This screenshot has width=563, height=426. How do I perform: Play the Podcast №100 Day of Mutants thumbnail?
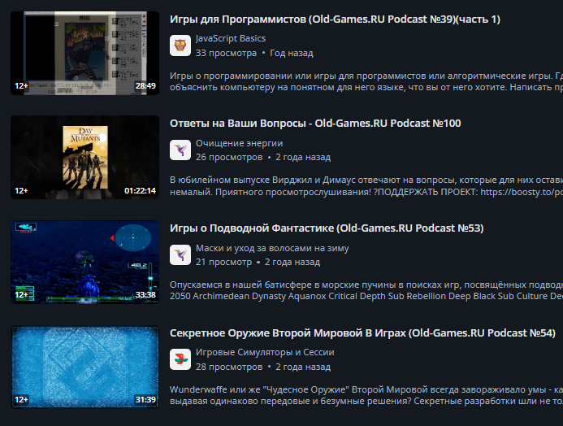(85, 158)
